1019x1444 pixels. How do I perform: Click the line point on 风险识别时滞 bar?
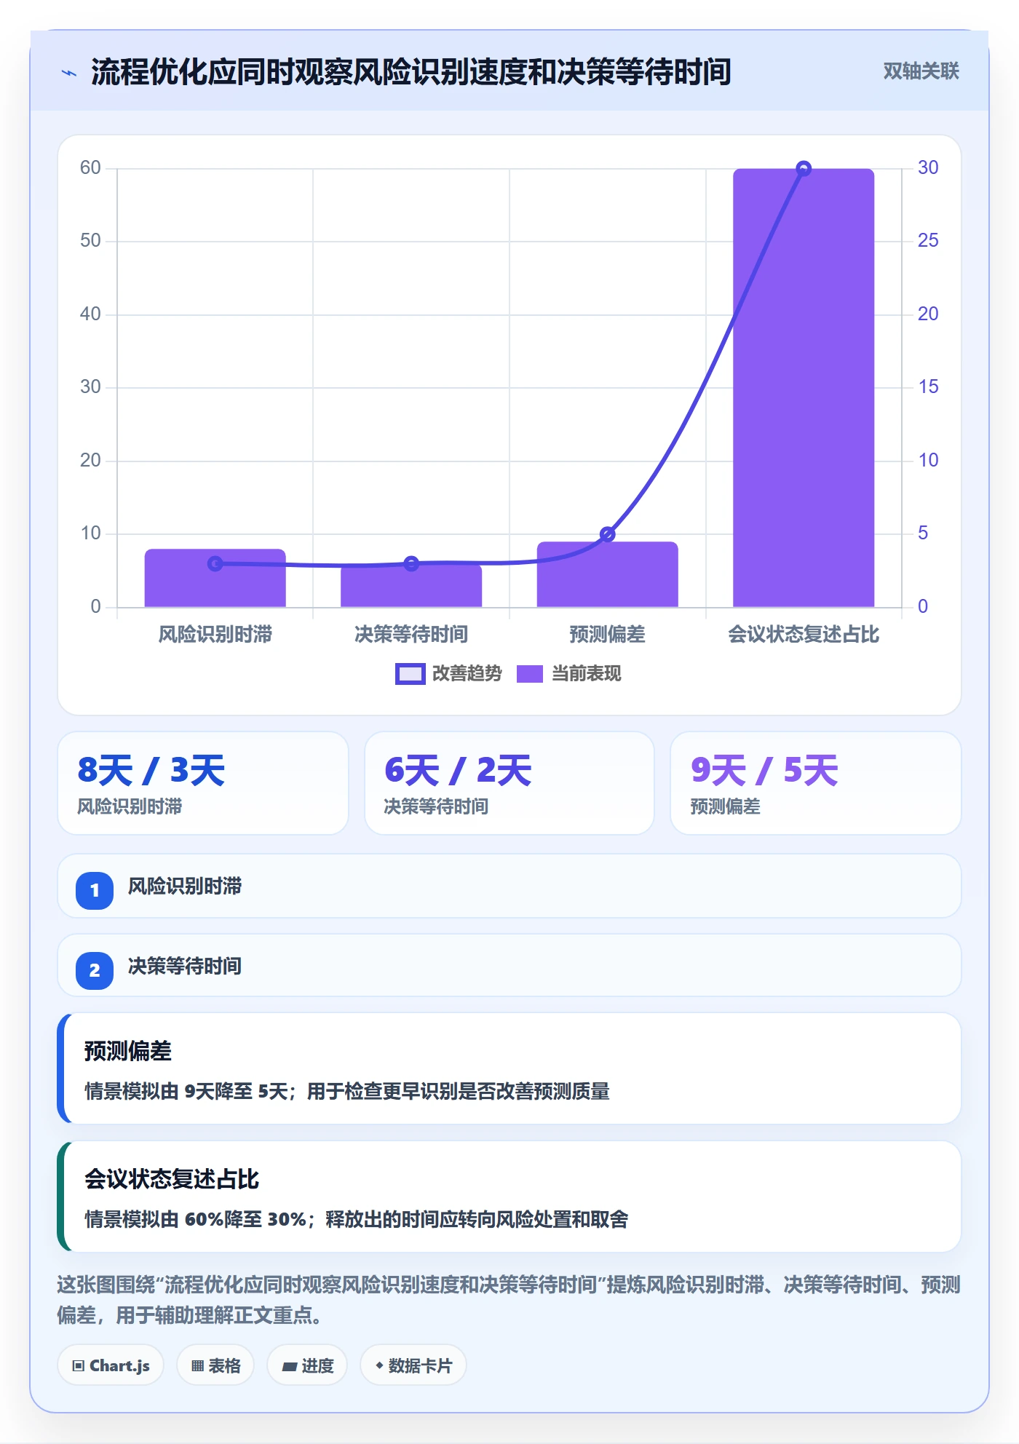pos(215,563)
